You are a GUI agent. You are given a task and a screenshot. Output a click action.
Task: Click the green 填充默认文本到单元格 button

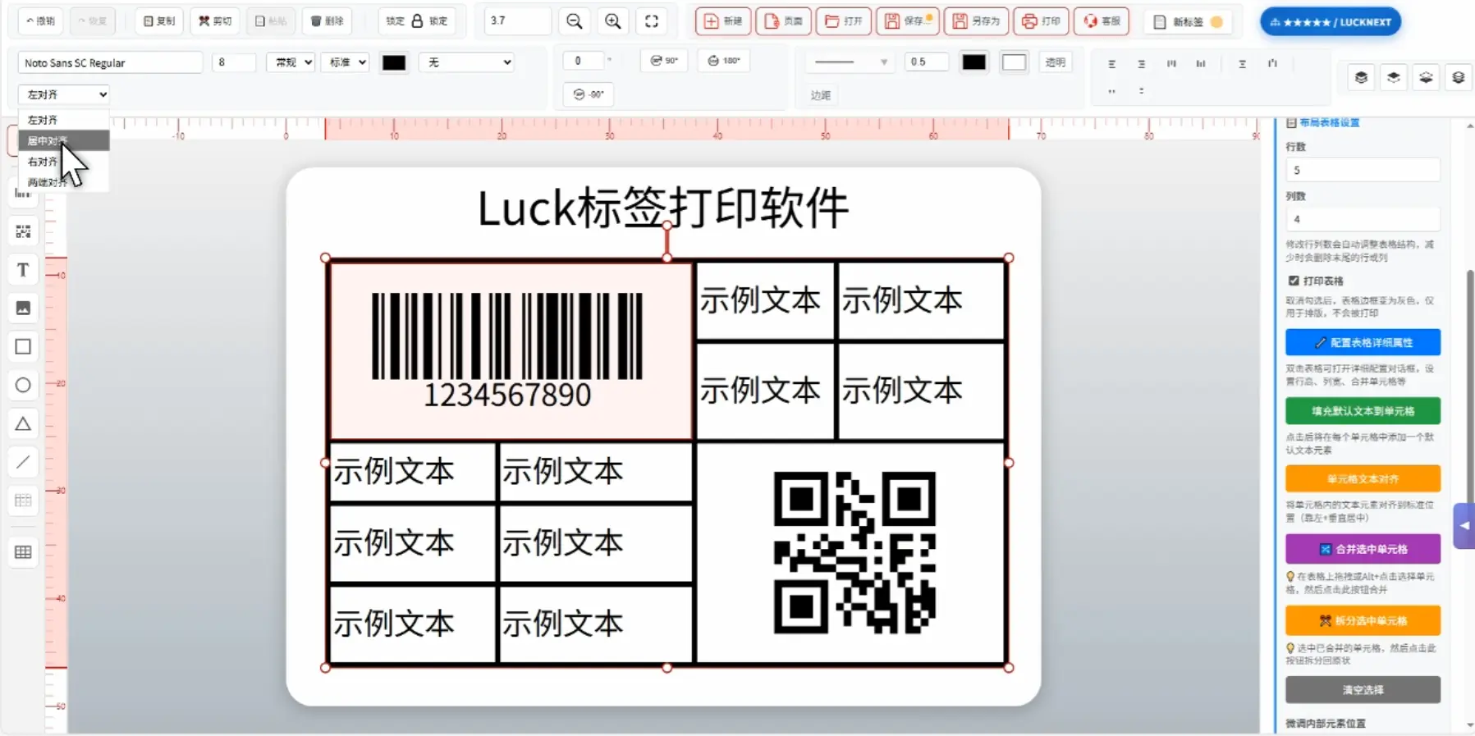tap(1363, 411)
